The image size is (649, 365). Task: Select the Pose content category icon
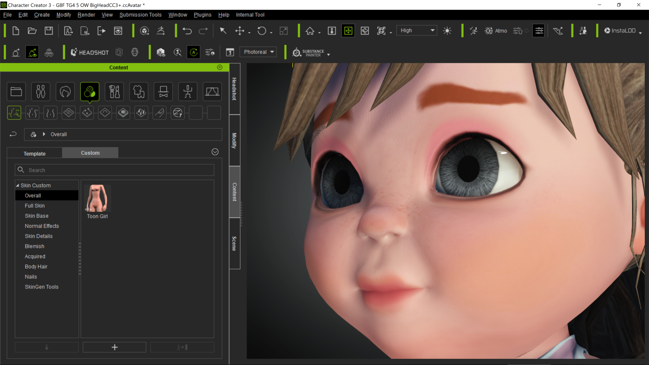point(188,92)
